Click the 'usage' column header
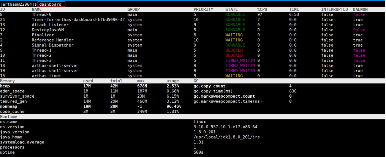Image resolution: width=386 pixels, height=157 pixels. coord(173,81)
